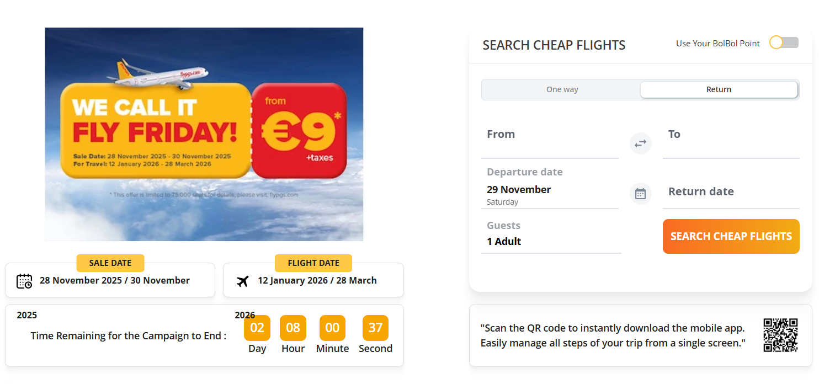Image resolution: width=819 pixels, height=384 pixels.
Task: Click the airplane image in the banner
Action: point(163,73)
